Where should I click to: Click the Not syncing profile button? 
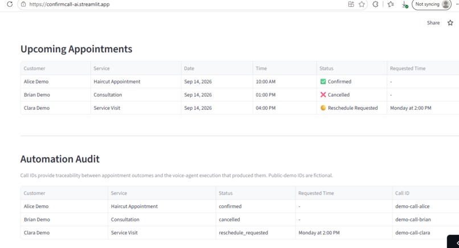coord(432,5)
